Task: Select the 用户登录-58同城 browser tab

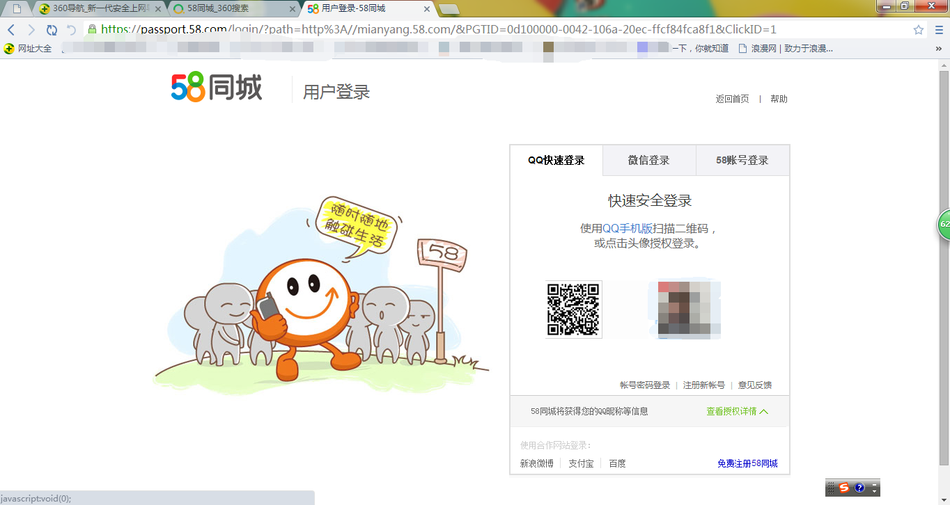Action: [369, 9]
